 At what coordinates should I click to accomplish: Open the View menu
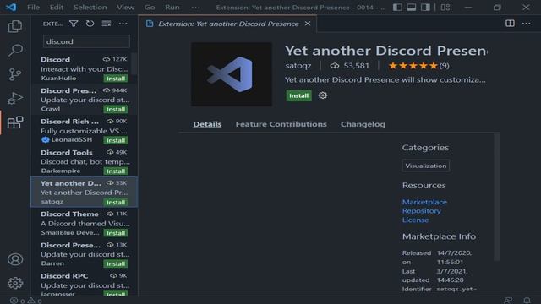coord(125,8)
